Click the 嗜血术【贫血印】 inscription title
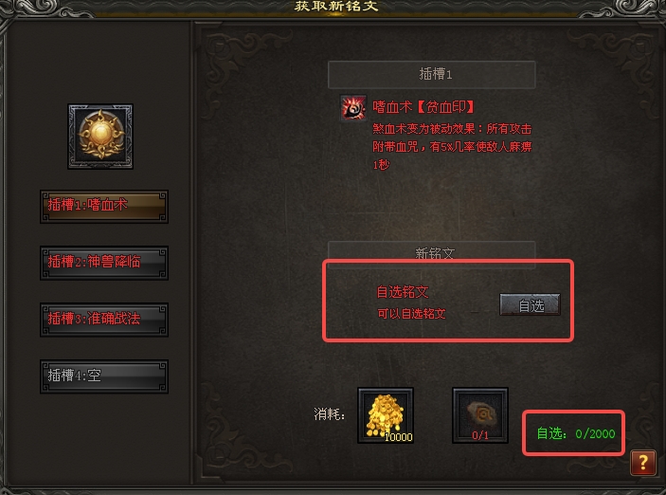This screenshot has width=666, height=495. coord(423,107)
